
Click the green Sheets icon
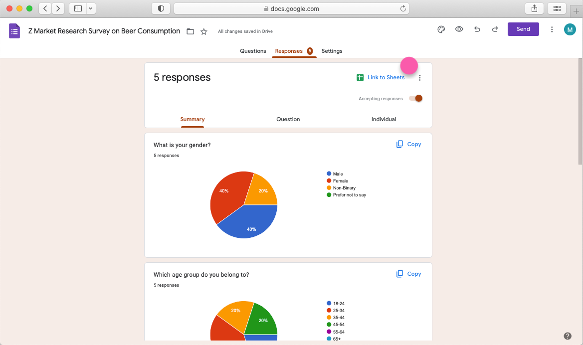[360, 78]
